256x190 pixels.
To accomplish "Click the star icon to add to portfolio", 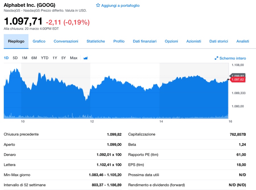I will [98, 5].
